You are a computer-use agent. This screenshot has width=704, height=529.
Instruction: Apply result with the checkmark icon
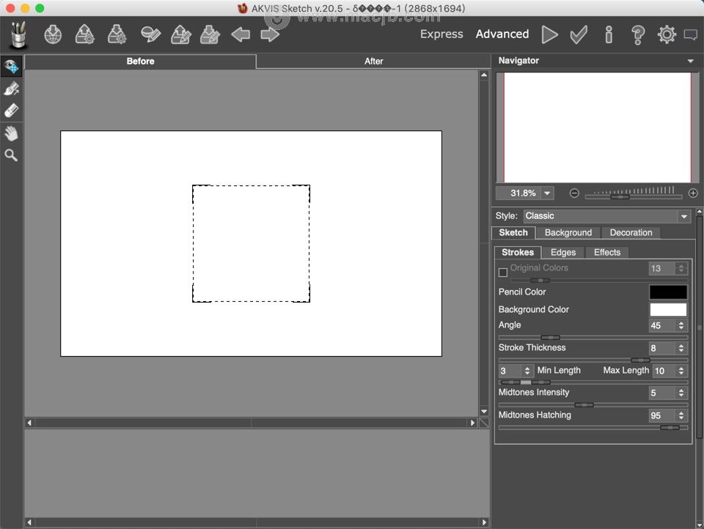[x=579, y=34]
